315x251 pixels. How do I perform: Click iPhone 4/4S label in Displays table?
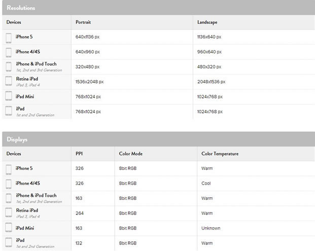28,183
